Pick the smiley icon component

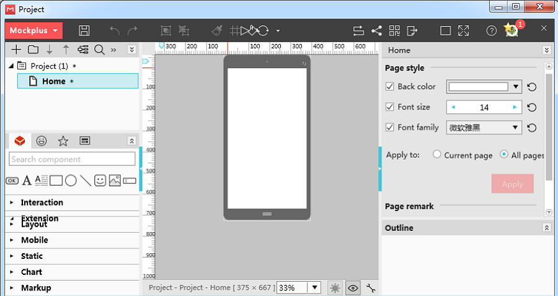[100, 181]
